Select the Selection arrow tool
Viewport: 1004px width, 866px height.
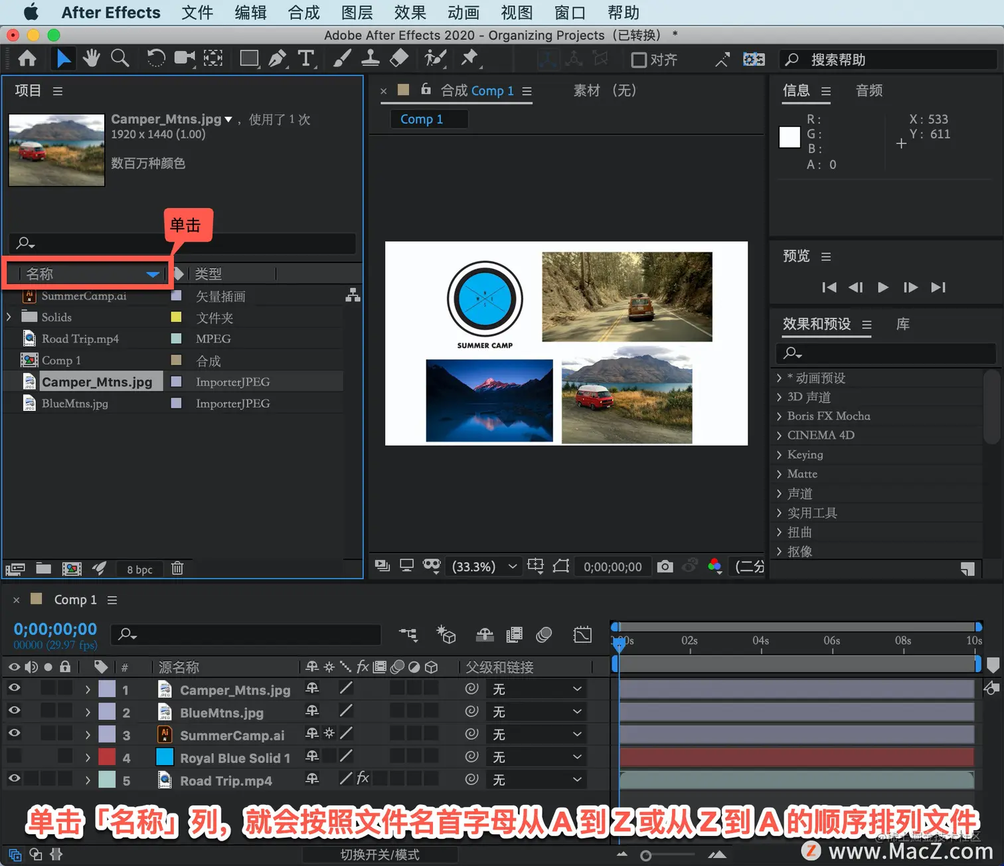[63, 59]
